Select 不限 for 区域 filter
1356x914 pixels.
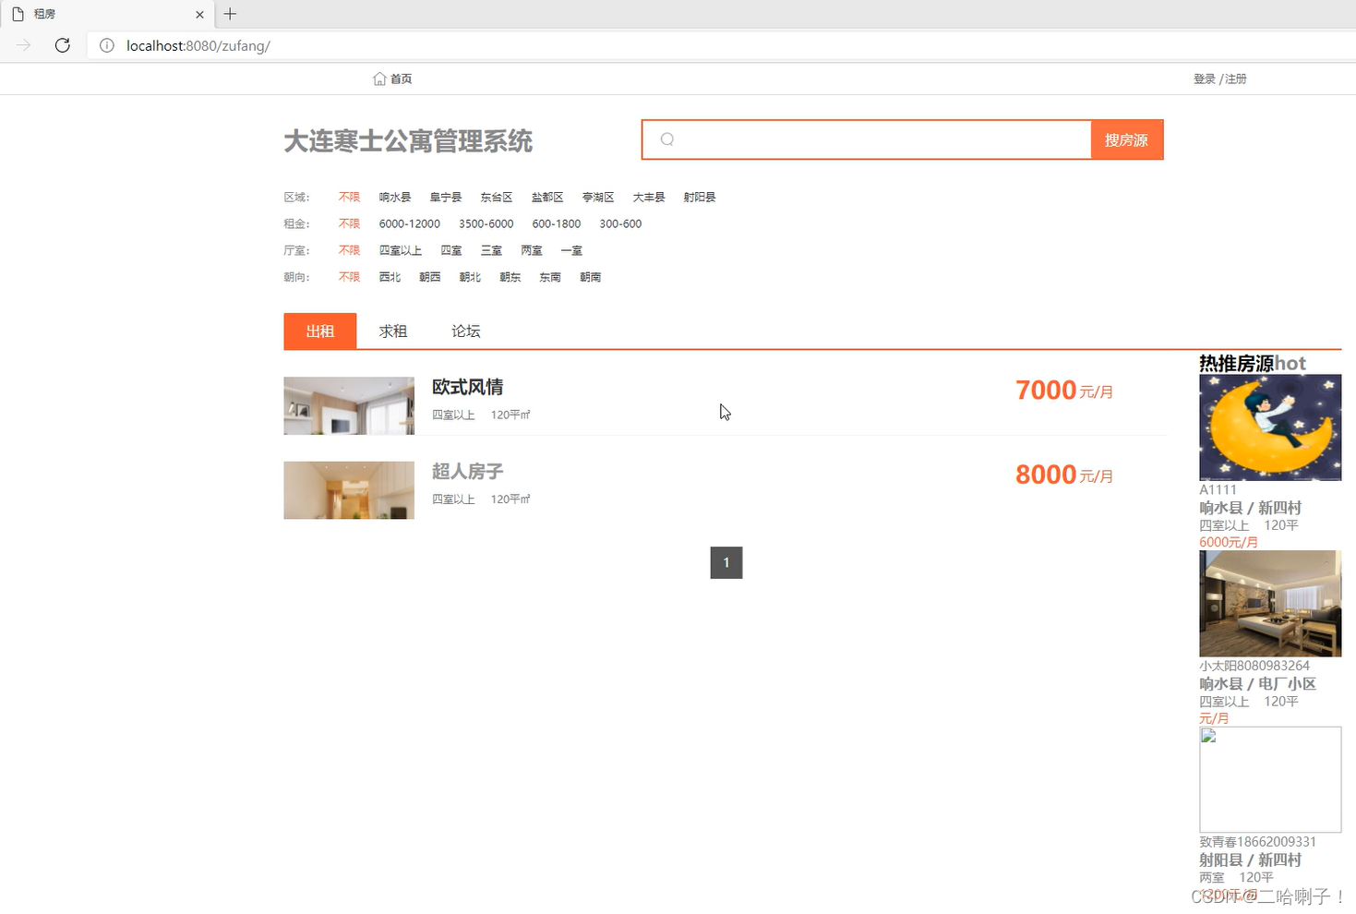pos(349,197)
